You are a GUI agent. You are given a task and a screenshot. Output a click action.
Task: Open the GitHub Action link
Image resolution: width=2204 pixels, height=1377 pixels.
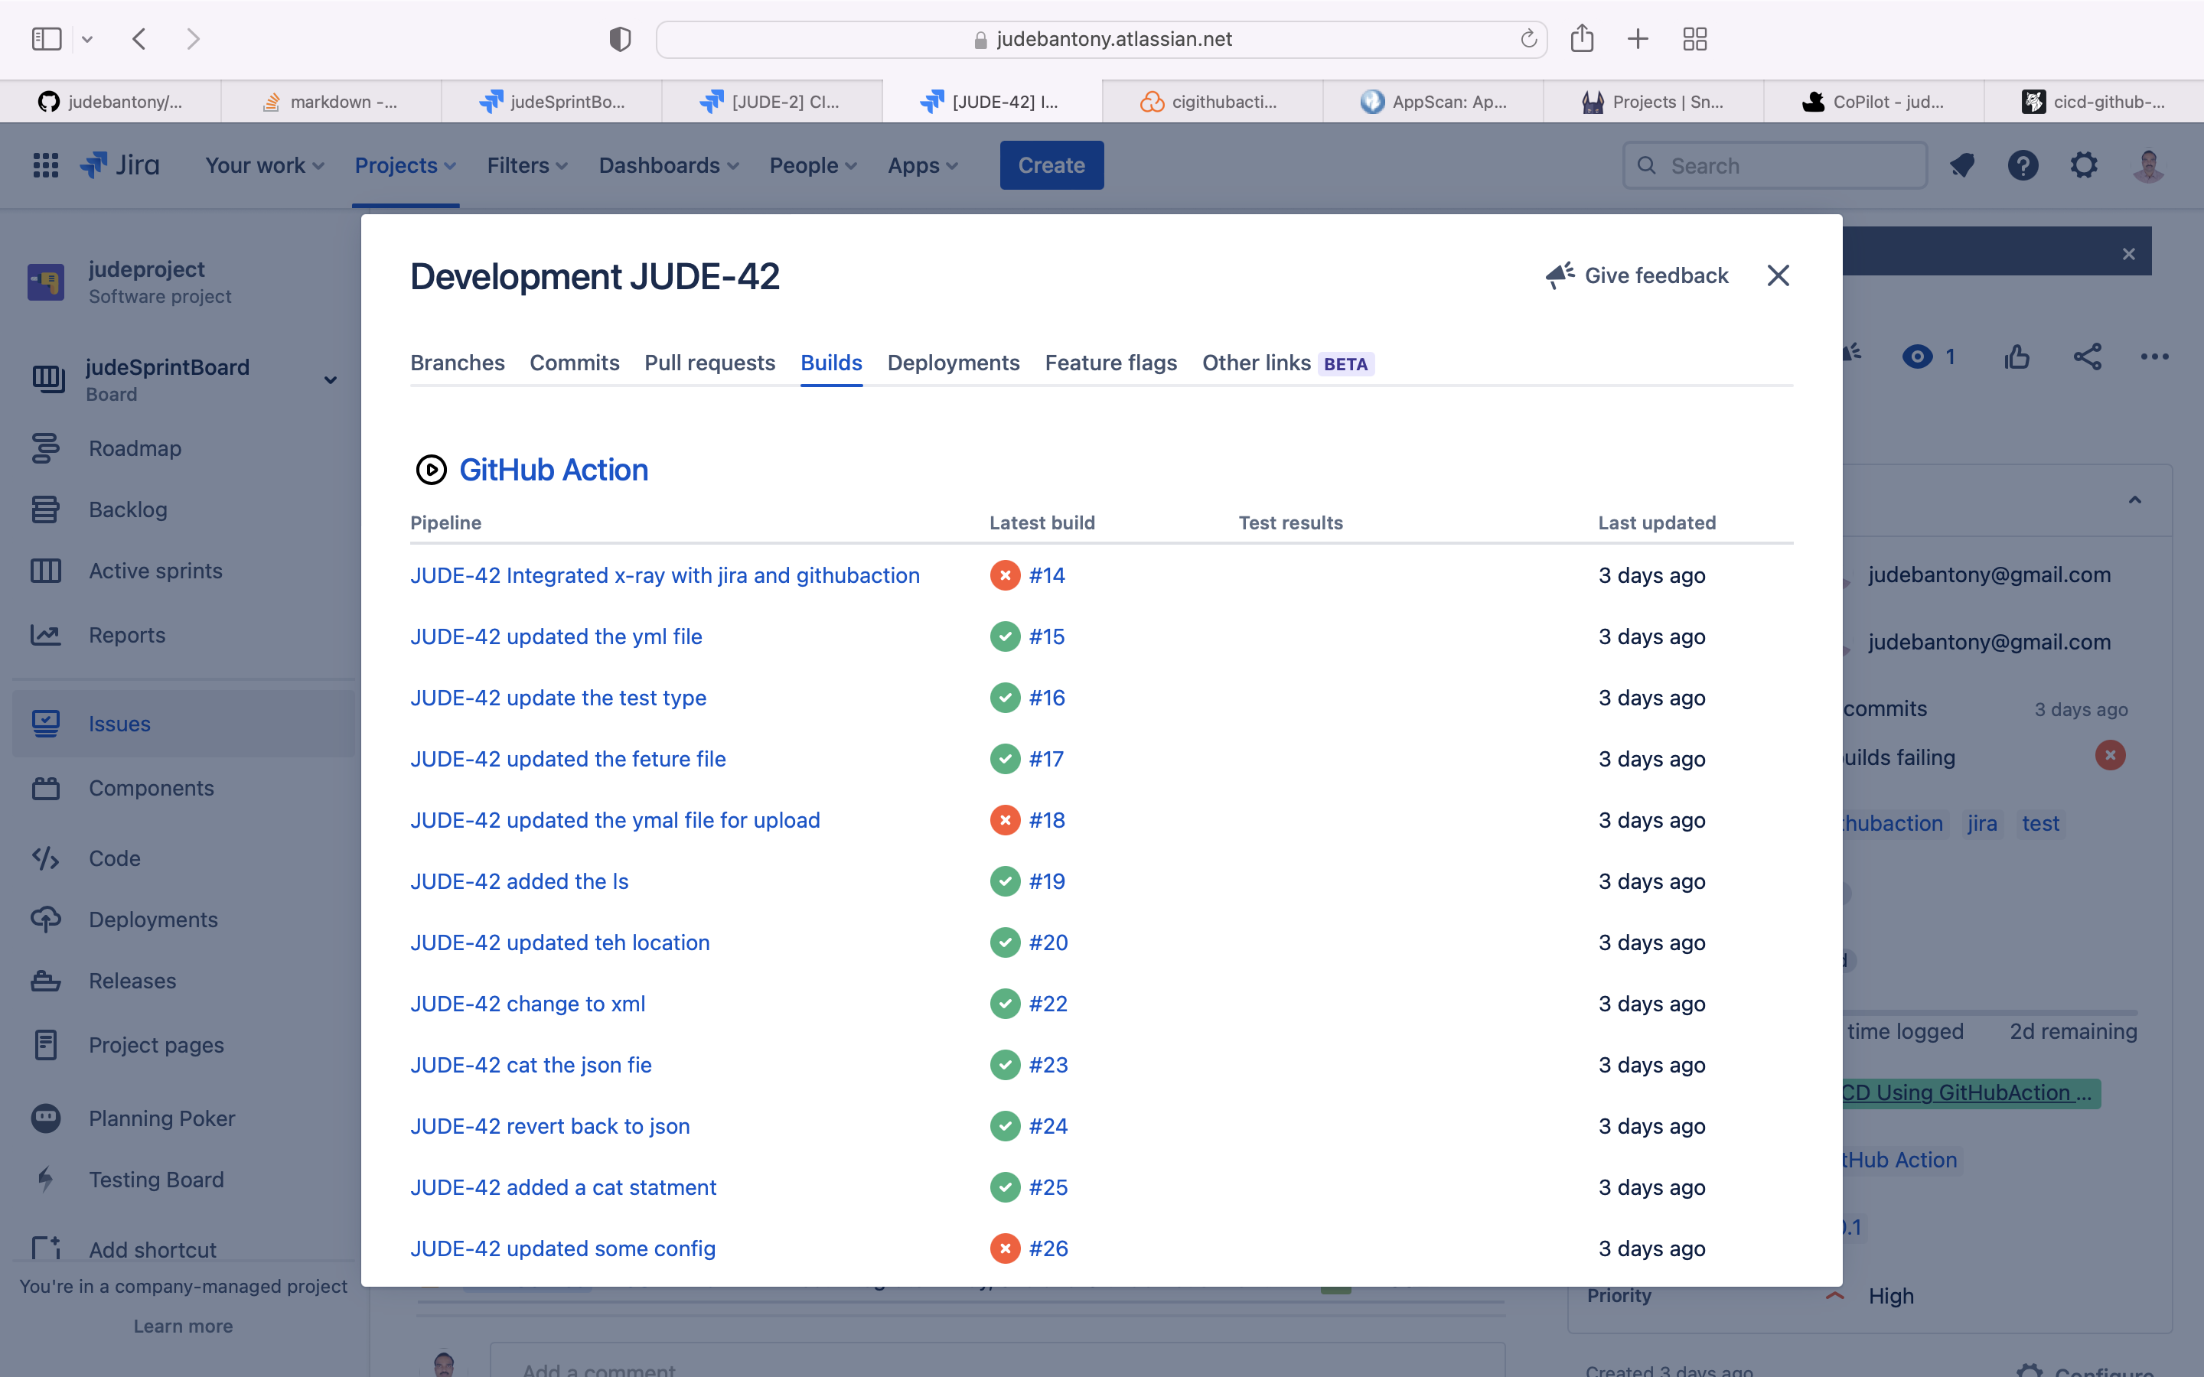(x=553, y=470)
